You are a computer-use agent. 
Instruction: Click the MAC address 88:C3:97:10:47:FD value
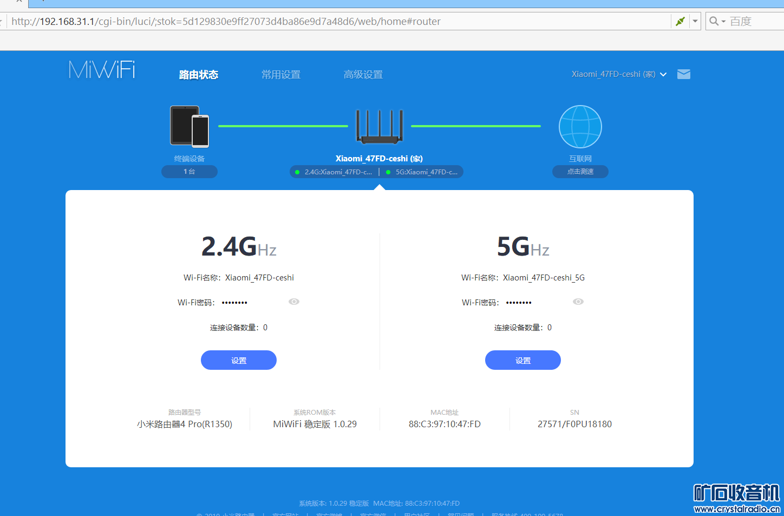click(445, 424)
